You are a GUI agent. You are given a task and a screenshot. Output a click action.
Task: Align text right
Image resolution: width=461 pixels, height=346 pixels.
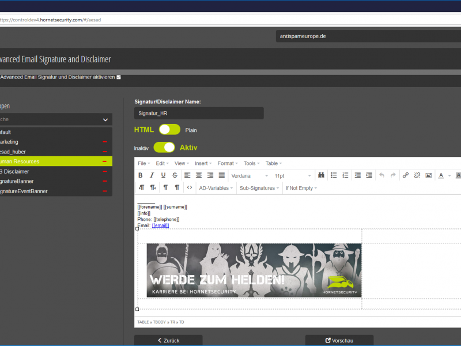pos(210,175)
